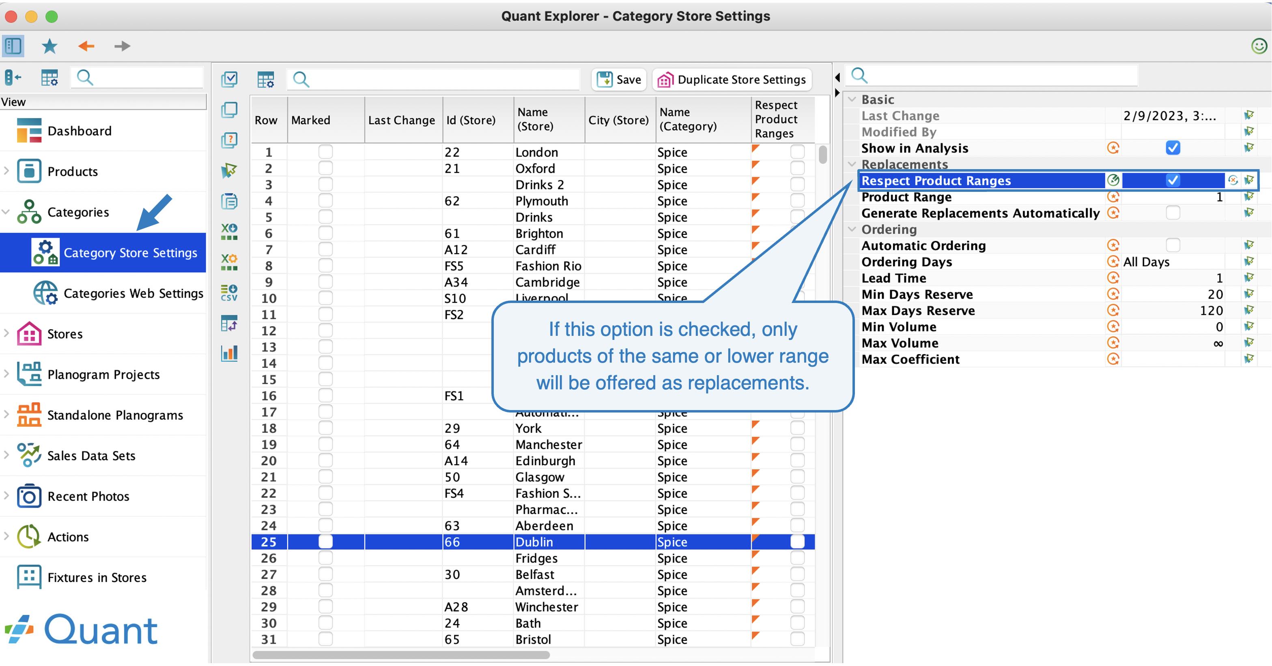The width and height of the screenshot is (1272, 666).
Task: Expand the Planogram Projects node
Action: pos(6,374)
